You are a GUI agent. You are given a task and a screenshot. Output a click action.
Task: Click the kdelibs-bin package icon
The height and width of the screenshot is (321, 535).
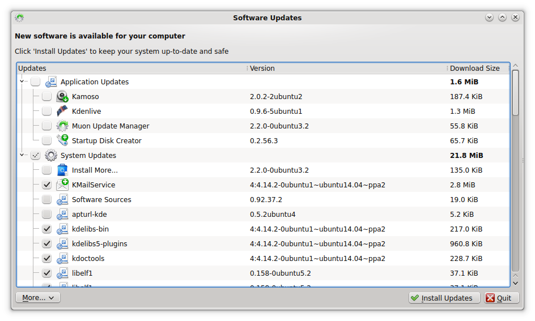pyautogui.click(x=62, y=229)
